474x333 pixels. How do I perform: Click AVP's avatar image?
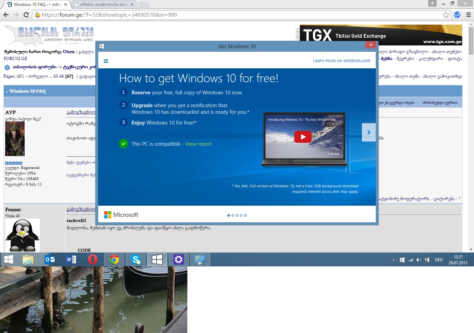click(x=15, y=139)
